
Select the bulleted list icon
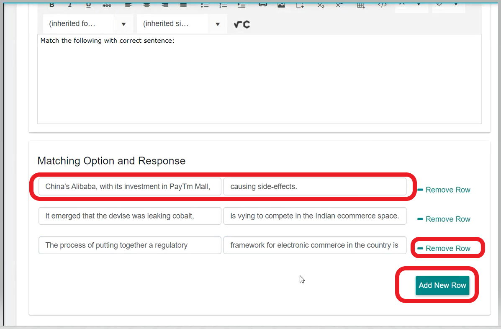[x=205, y=5]
